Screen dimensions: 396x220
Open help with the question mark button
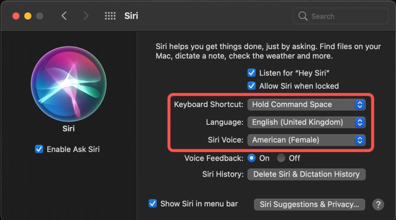(x=378, y=205)
